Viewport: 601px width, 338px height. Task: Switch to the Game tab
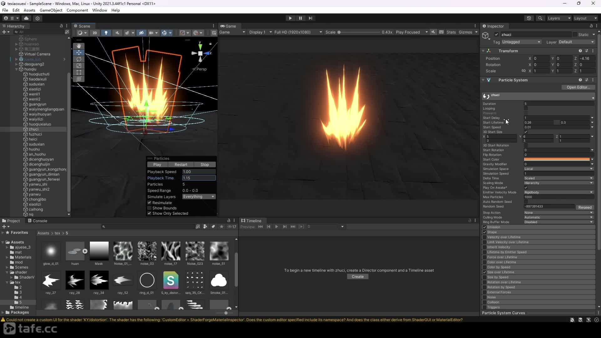point(228,26)
